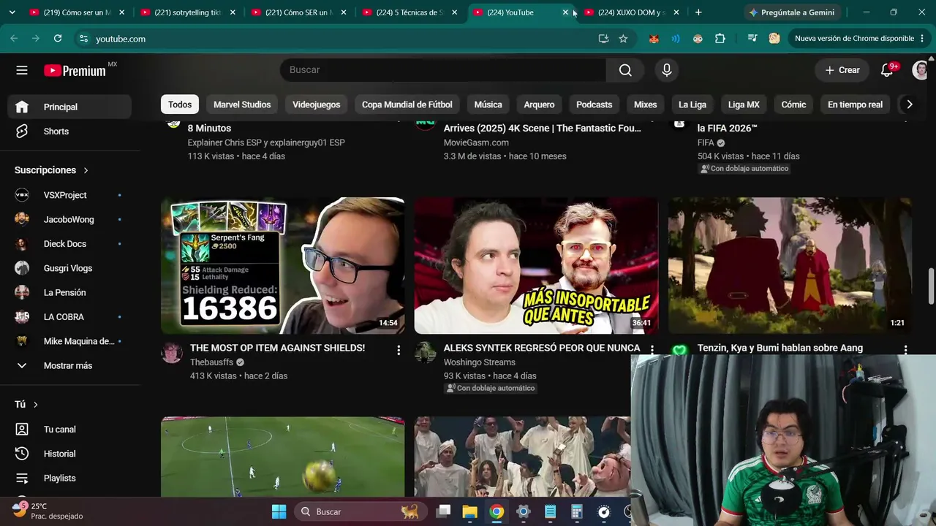Click the magnifier search button
This screenshot has height=526, width=936.
click(625, 70)
